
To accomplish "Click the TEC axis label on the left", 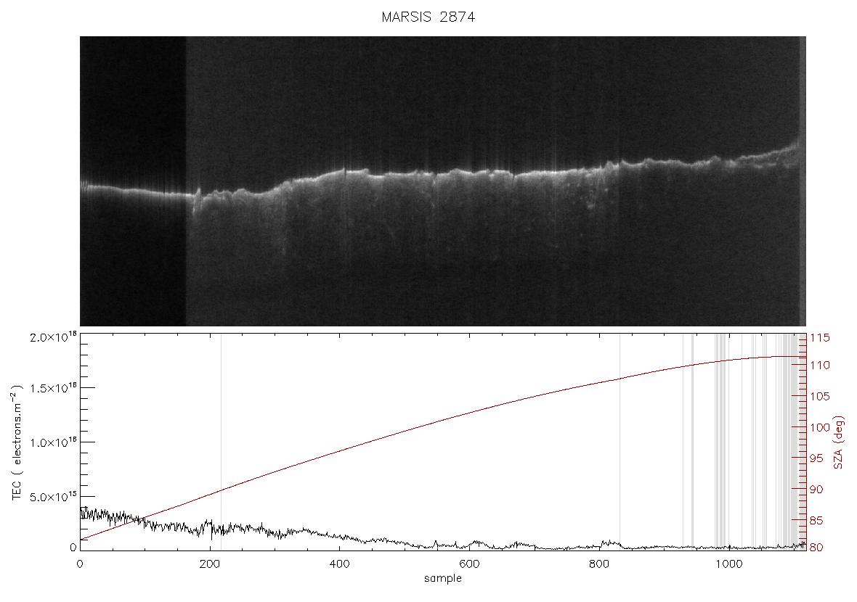I will (17, 442).
